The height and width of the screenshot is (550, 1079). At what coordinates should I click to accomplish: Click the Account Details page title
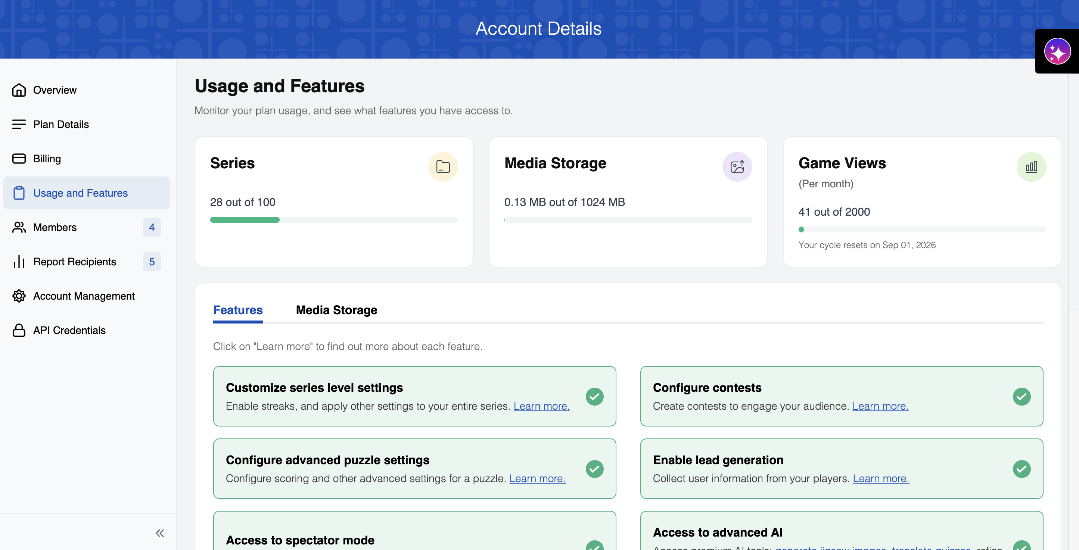[x=539, y=28]
